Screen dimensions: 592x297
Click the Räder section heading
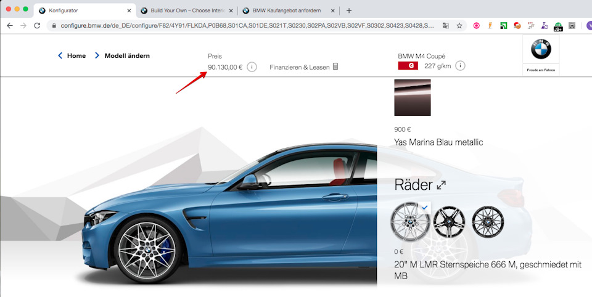(x=413, y=185)
